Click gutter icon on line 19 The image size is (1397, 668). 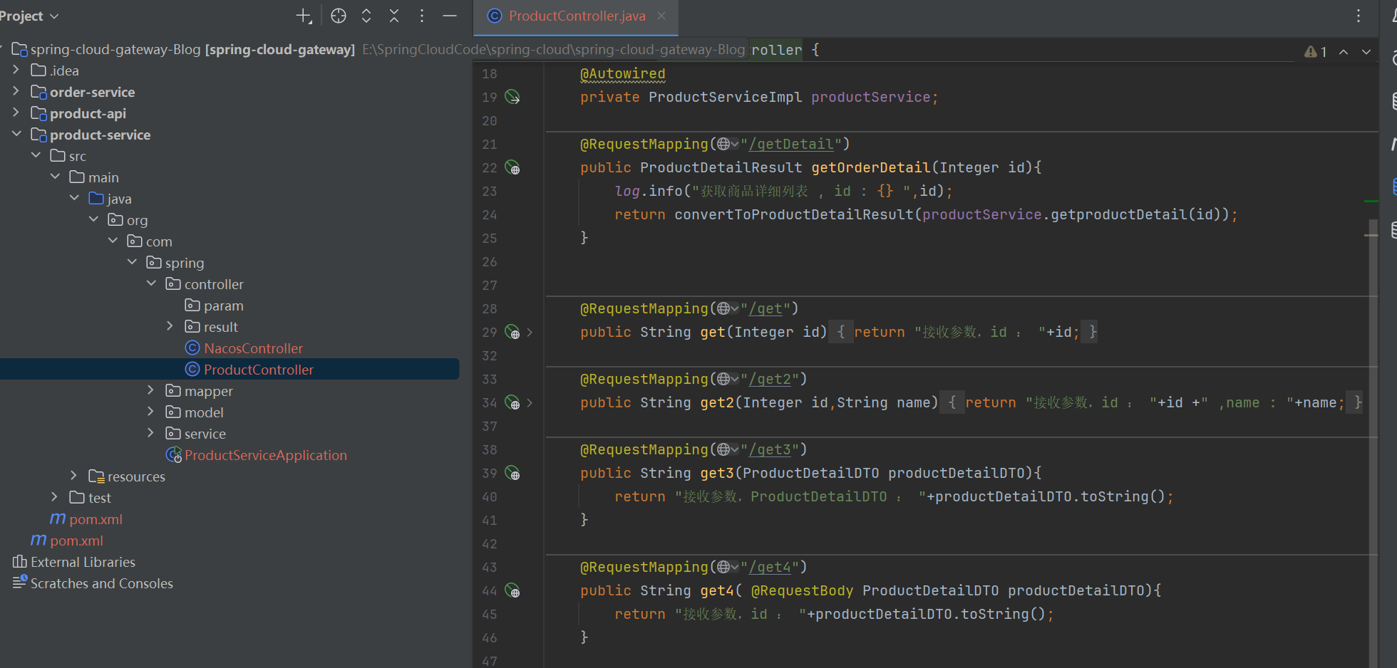tap(512, 97)
